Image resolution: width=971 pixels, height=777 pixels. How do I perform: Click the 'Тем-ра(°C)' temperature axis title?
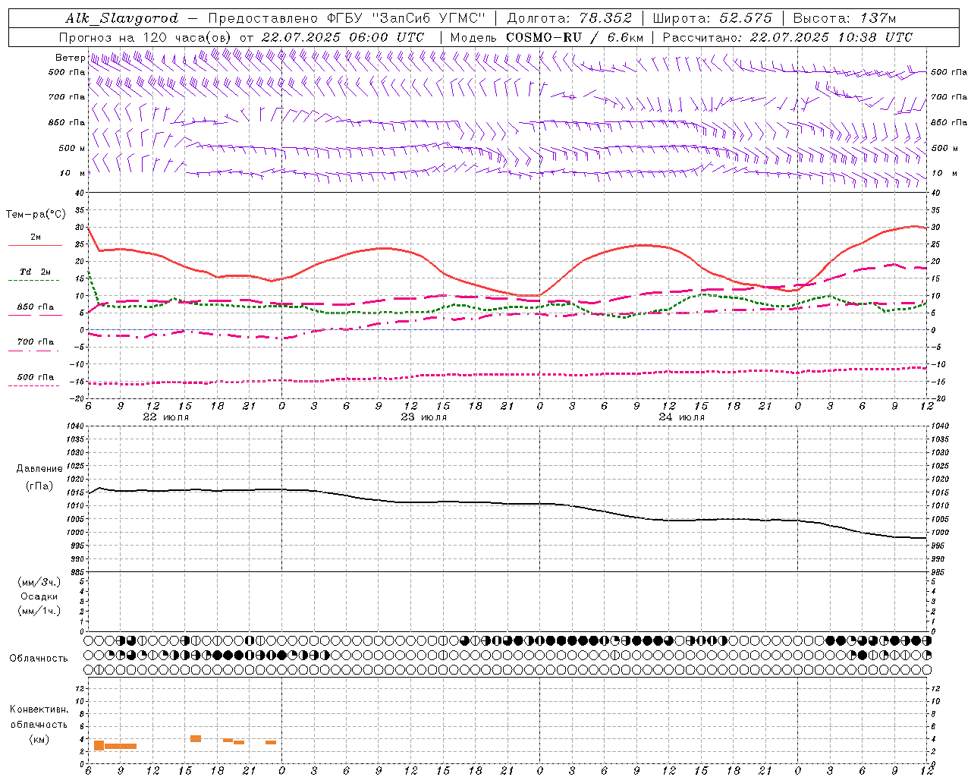pyautogui.click(x=36, y=215)
